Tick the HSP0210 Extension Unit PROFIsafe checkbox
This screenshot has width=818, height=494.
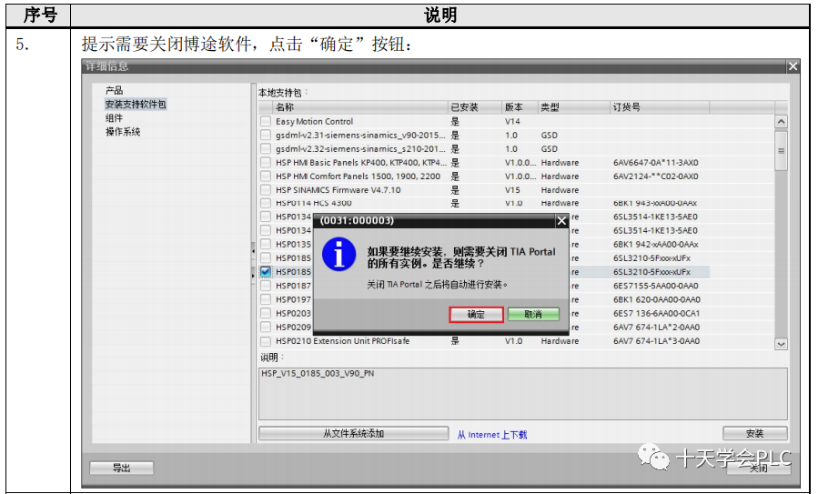[266, 341]
